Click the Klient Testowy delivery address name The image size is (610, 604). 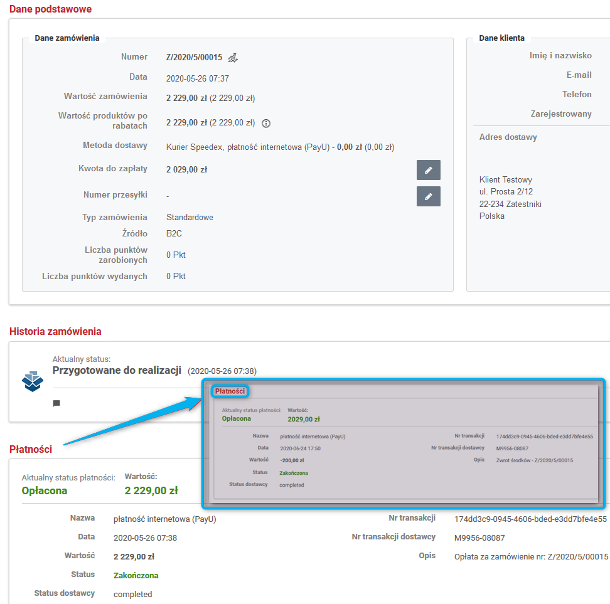coord(506,179)
